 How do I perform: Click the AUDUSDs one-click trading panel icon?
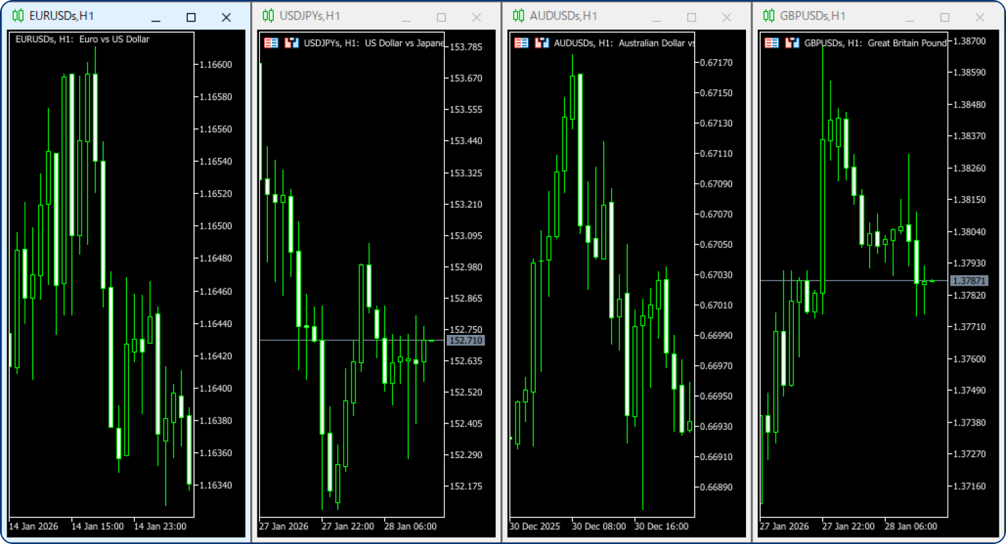(521, 43)
